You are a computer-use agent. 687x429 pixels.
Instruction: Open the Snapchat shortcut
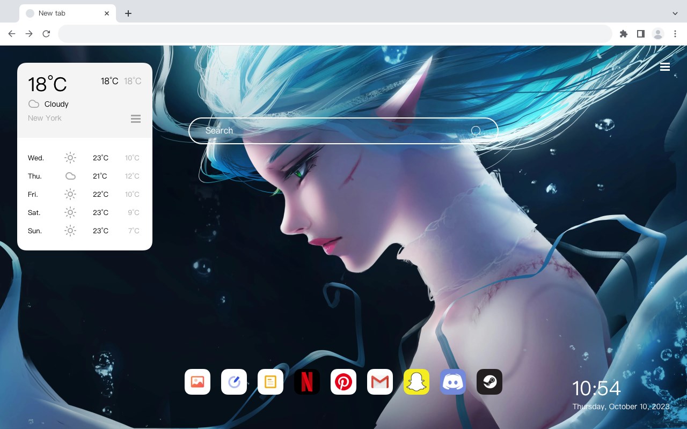(x=416, y=382)
